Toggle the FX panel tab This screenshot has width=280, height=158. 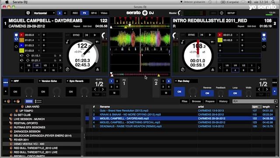84,13
